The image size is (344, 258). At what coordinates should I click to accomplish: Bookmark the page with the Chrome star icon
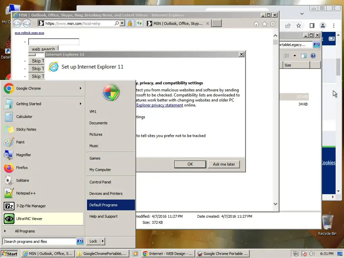[x=299, y=26]
